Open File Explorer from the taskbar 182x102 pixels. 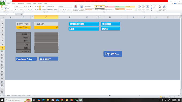pos(48,100)
